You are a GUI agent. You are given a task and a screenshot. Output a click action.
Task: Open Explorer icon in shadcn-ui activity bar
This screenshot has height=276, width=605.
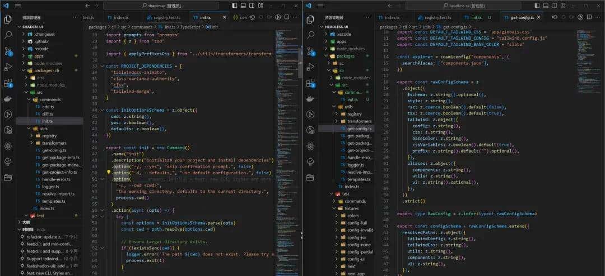pyautogui.click(x=8, y=20)
